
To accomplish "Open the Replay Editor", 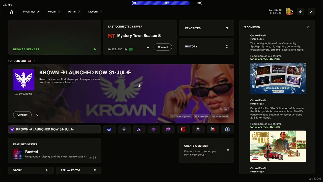I will coord(78,170).
